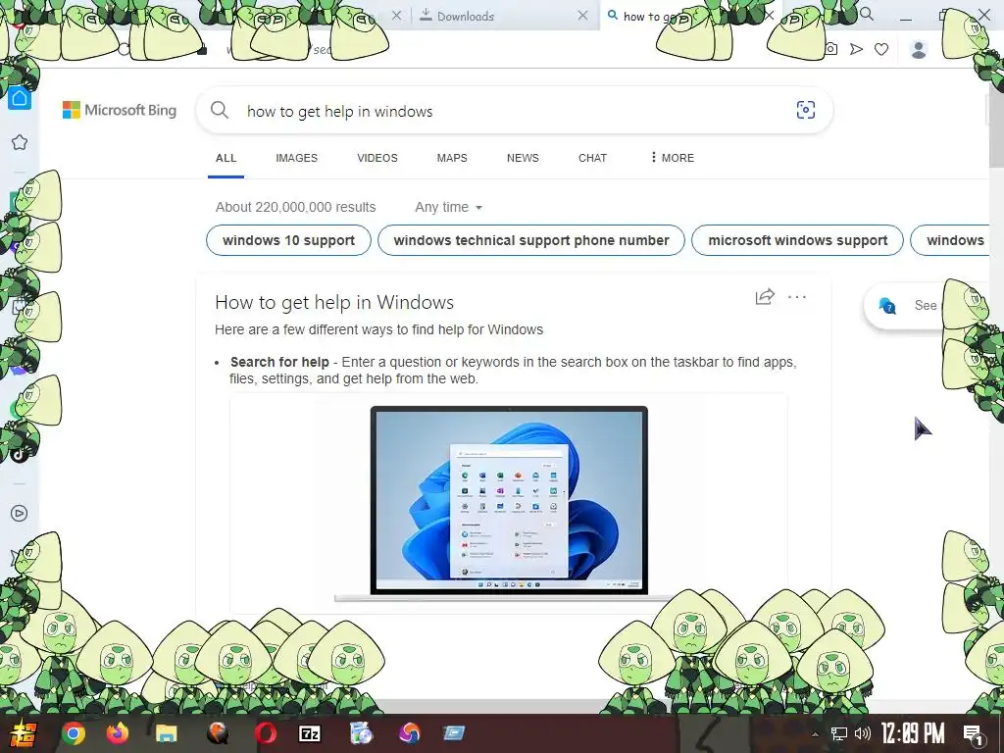Click the 'microsoft windows support' chip
Screen dimensions: 1004x753
pyautogui.click(x=798, y=240)
